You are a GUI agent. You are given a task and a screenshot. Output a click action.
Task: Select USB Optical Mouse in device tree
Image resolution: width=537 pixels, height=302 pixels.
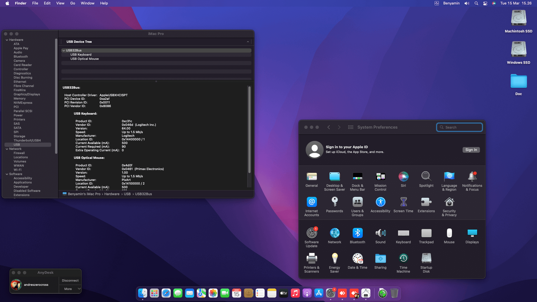pos(84,59)
